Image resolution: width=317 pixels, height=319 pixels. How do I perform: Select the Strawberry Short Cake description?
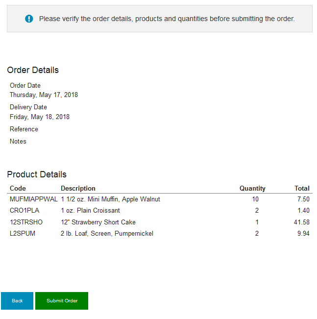tap(98, 222)
